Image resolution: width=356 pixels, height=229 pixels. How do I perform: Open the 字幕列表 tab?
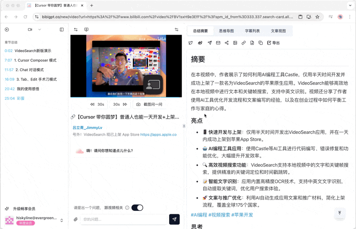tap(252, 31)
